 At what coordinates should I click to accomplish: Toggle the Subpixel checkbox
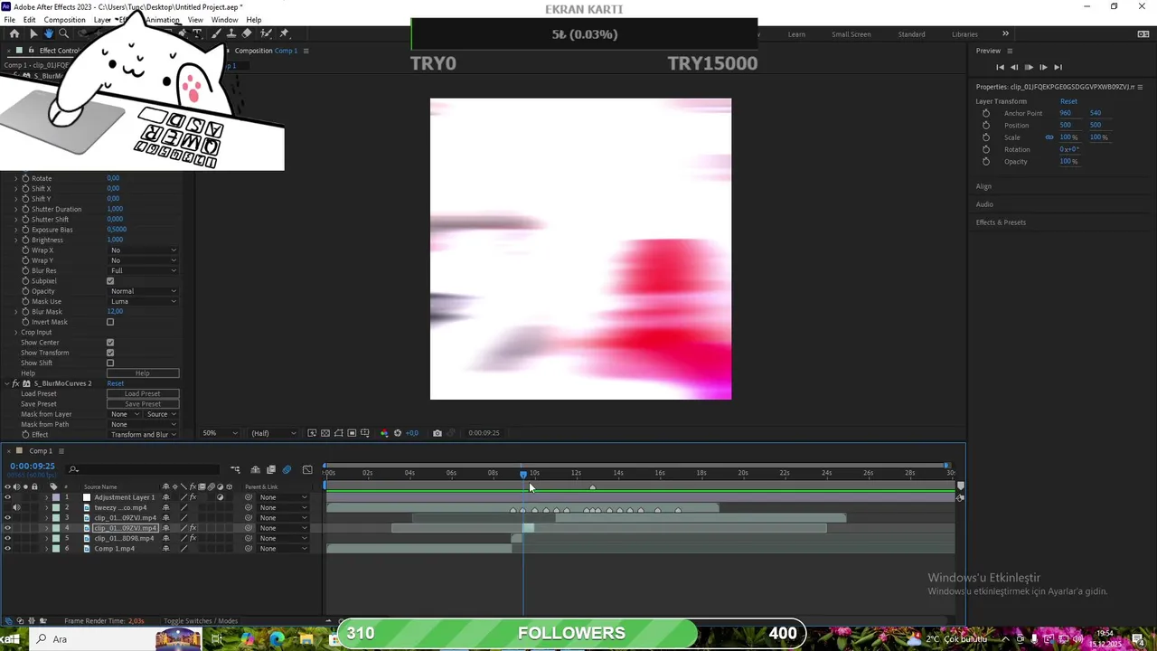[110, 281]
